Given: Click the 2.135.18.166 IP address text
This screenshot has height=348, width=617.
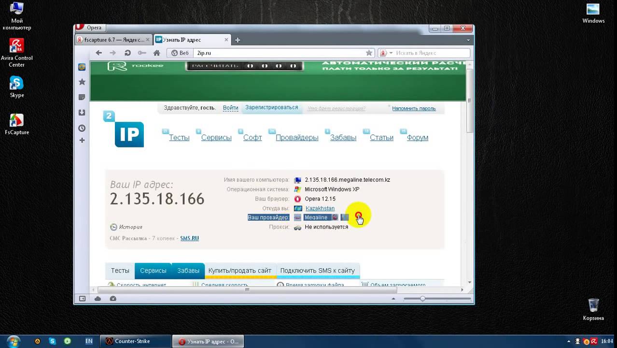Looking at the screenshot, I should tap(157, 199).
